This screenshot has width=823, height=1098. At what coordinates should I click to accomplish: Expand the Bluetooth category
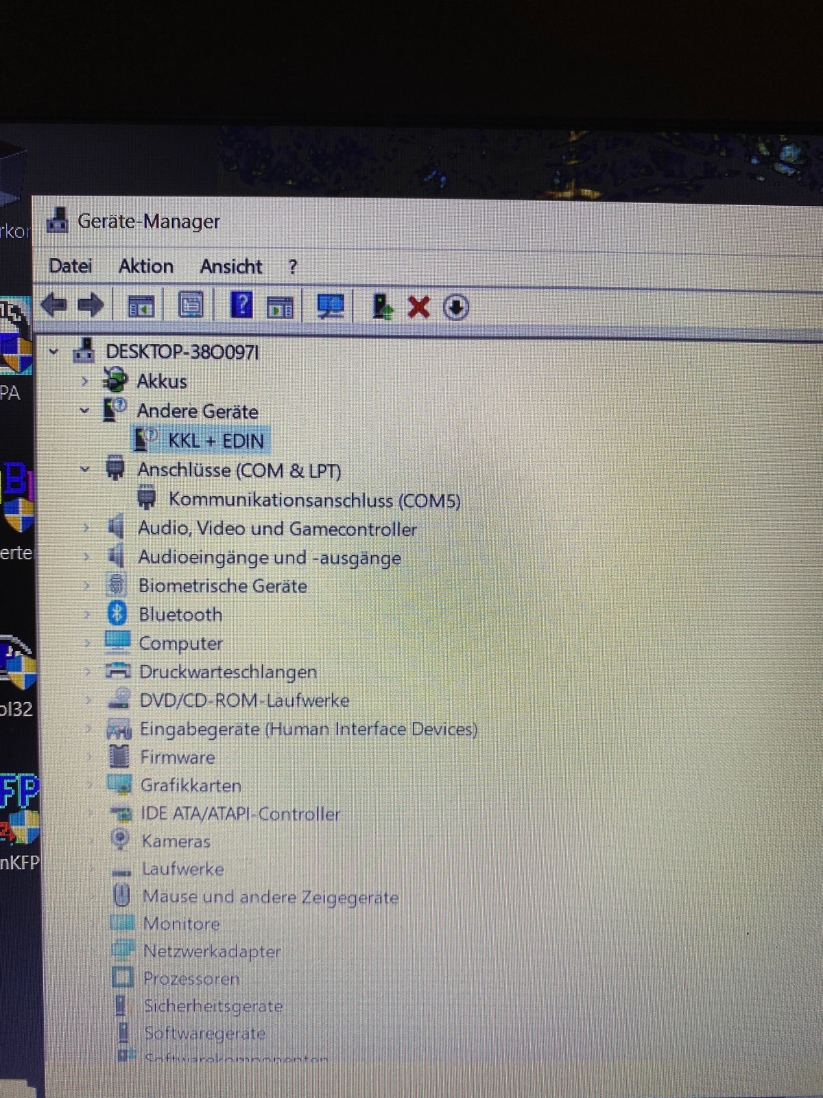[86, 614]
